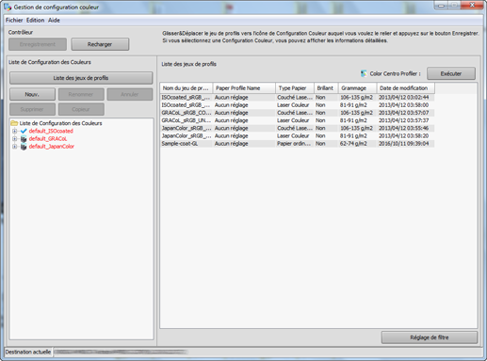The width and height of the screenshot is (487, 361).
Task: Close the Gestion de configuration couleur window
Action: click(472, 6)
